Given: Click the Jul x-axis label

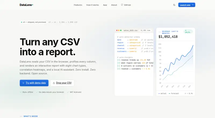Looking at the screenshot, I should point(178,86).
